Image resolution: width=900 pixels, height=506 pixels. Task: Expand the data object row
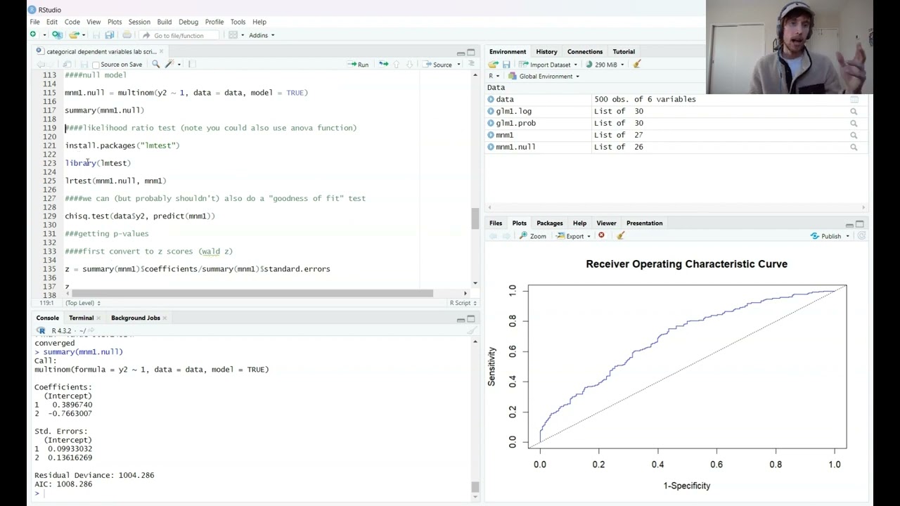click(x=491, y=99)
